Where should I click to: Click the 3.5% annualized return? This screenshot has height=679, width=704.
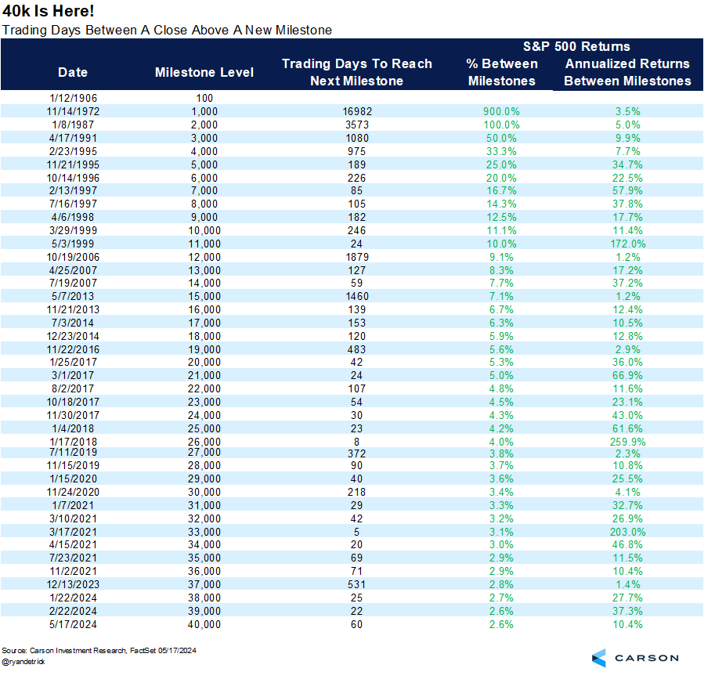click(628, 111)
